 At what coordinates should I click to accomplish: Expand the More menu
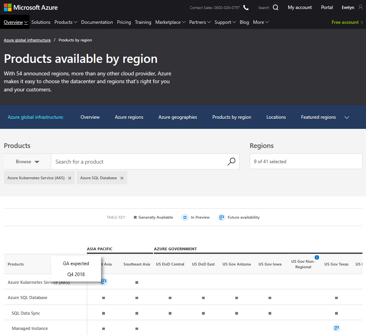(261, 22)
